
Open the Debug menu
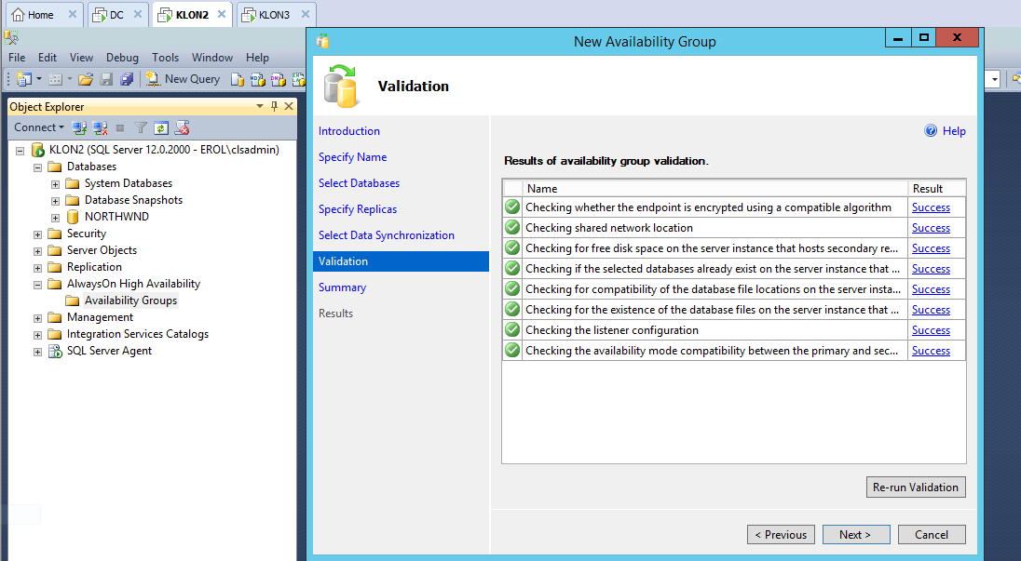tap(122, 58)
